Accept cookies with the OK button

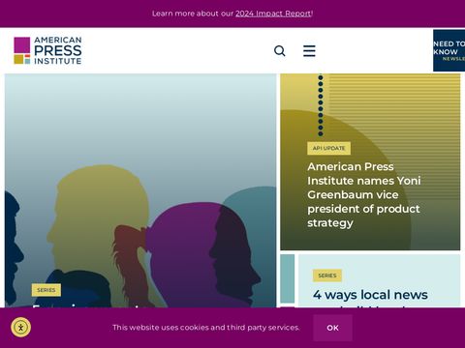click(x=332, y=328)
